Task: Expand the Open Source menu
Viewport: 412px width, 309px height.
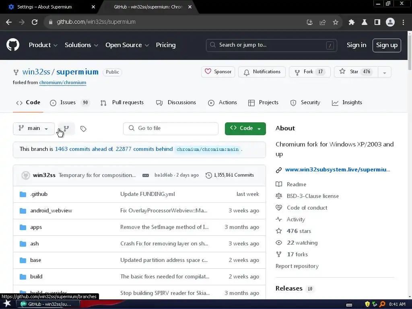Action: pyautogui.click(x=127, y=45)
